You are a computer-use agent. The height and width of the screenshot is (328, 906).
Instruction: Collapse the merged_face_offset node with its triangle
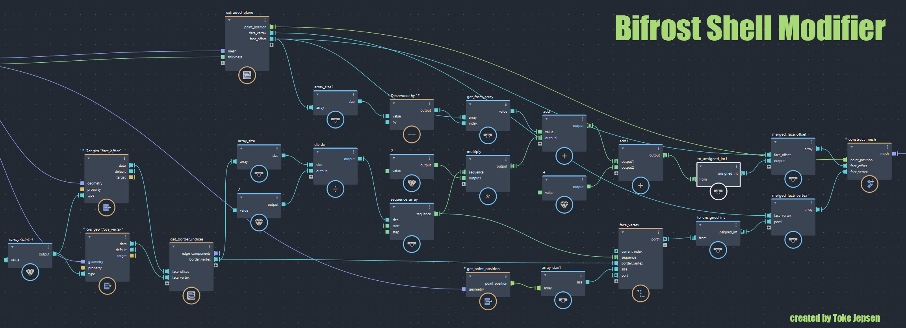[775, 142]
